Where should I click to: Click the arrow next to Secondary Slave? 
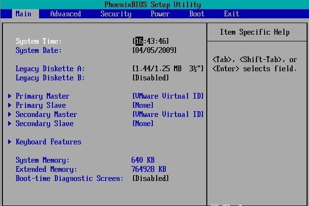(x=10, y=124)
